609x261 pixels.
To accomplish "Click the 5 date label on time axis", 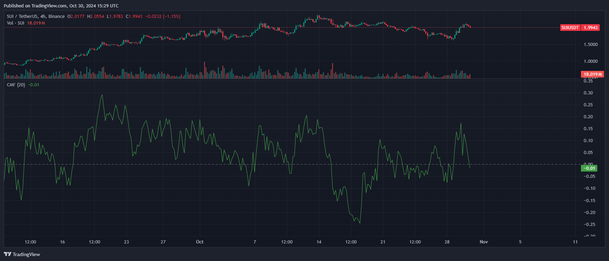I will coord(520,242).
